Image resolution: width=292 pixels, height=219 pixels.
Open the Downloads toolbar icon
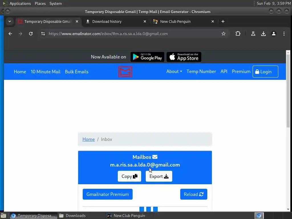click(x=263, y=34)
